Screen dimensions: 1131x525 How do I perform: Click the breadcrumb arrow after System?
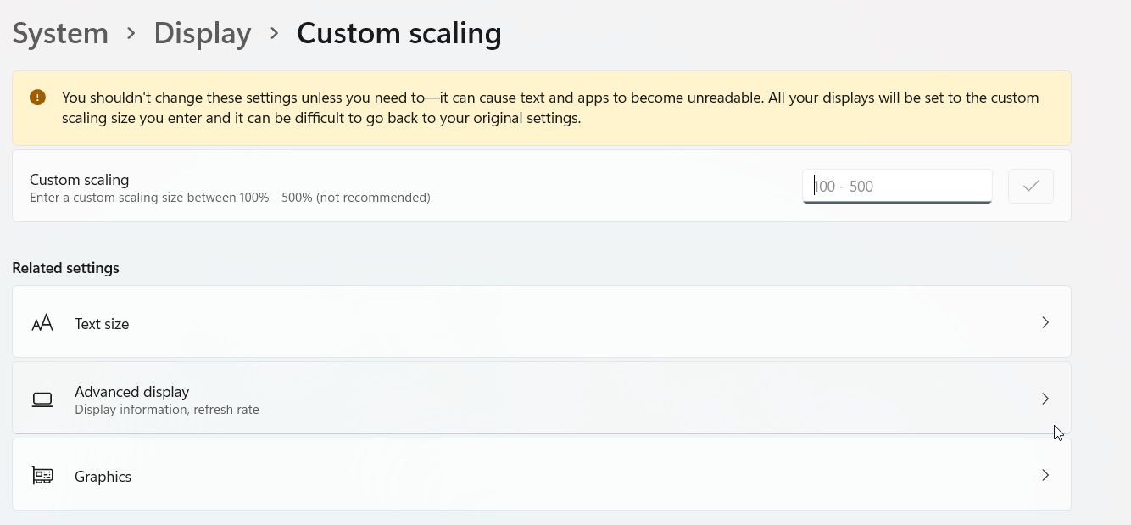click(x=131, y=33)
